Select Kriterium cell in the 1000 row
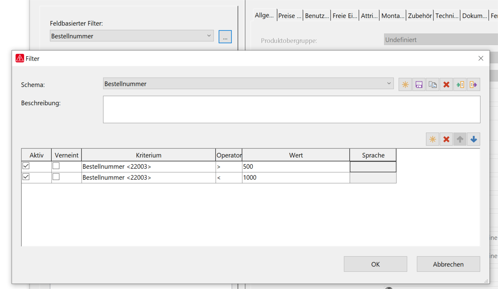This screenshot has width=498, height=289. [x=149, y=177]
